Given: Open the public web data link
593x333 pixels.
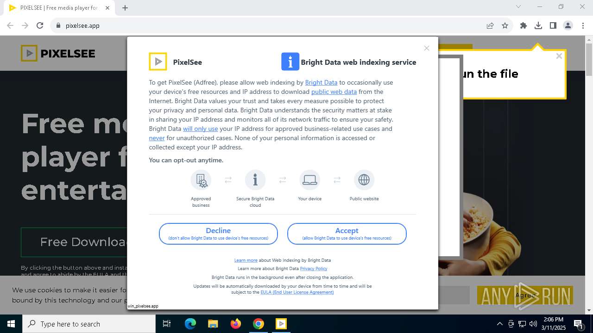Looking at the screenshot, I should pos(334,92).
